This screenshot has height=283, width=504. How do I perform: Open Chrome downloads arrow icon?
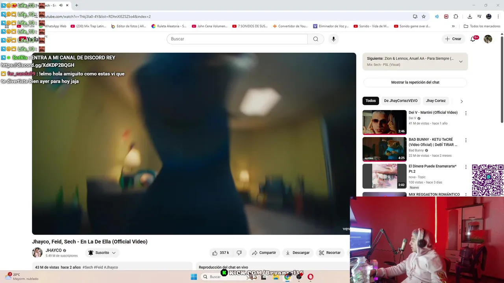tap(470, 17)
